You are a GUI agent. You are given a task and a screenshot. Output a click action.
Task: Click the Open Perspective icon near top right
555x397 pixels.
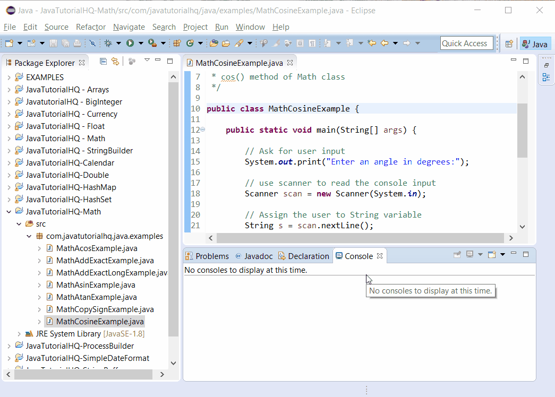[509, 43]
